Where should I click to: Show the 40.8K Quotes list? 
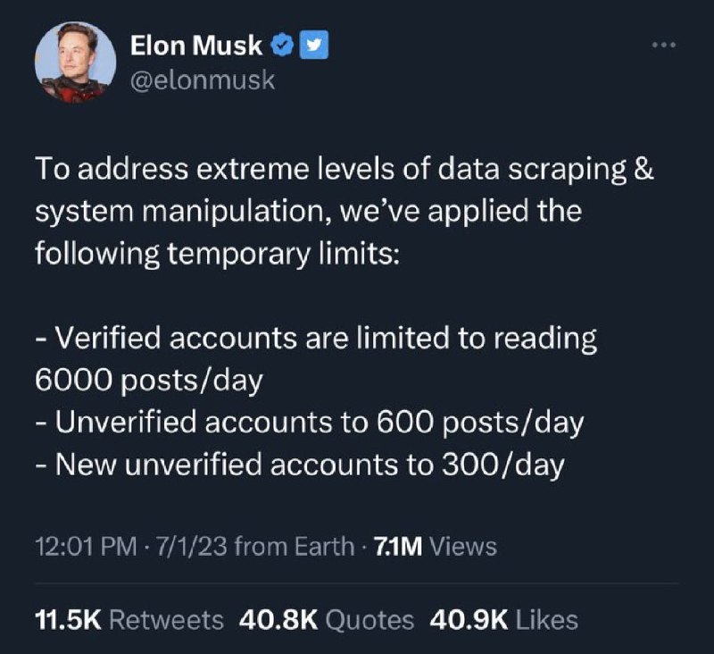click(x=327, y=619)
